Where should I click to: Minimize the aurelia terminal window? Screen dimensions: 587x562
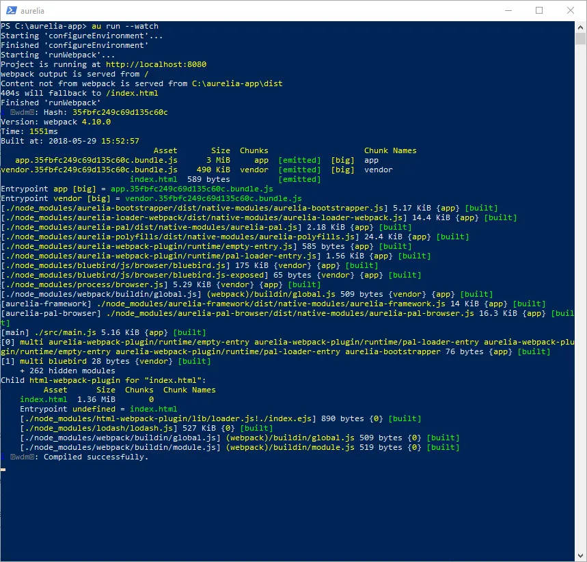[x=508, y=10]
